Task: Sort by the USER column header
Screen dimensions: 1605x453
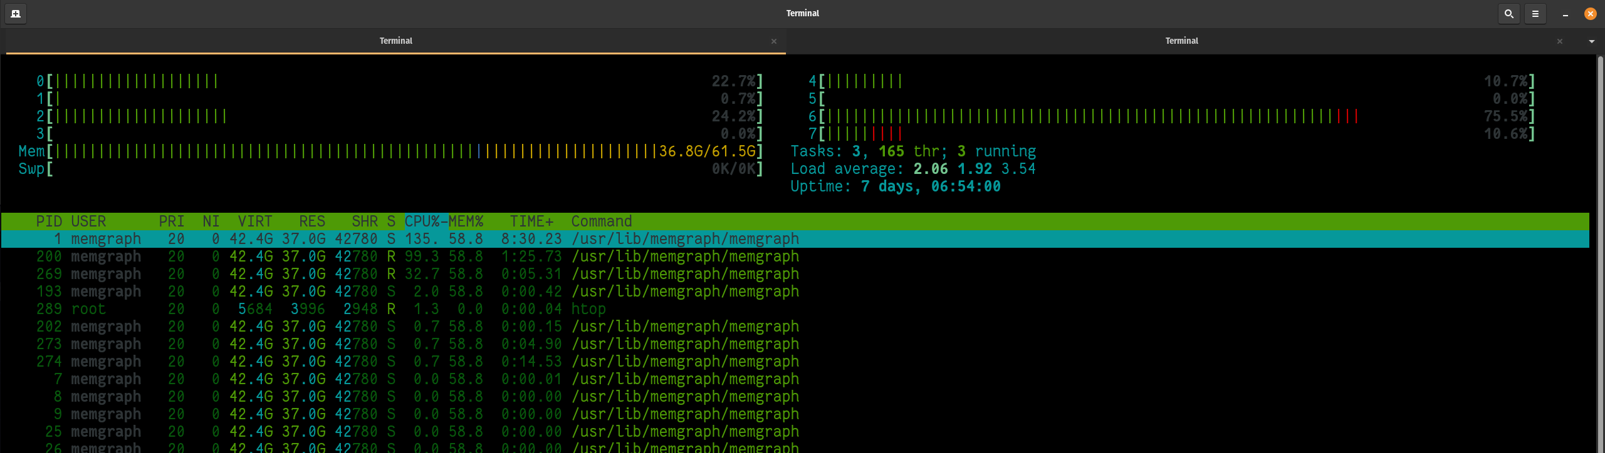Action: 88,221
